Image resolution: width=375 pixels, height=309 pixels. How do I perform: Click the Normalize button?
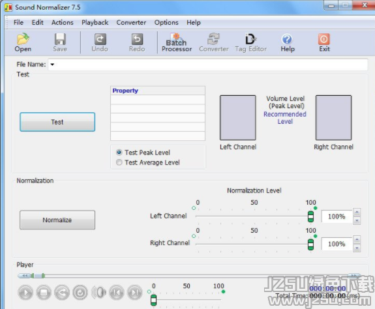click(57, 220)
